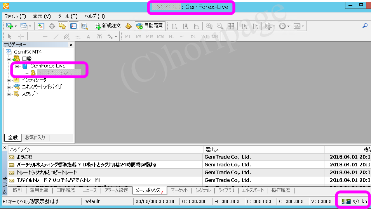Click the search magnifier icon
The height and width of the screenshot is (209, 371).
tap(365, 26)
